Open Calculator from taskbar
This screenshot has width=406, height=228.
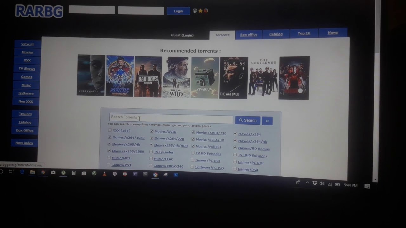pos(74,173)
